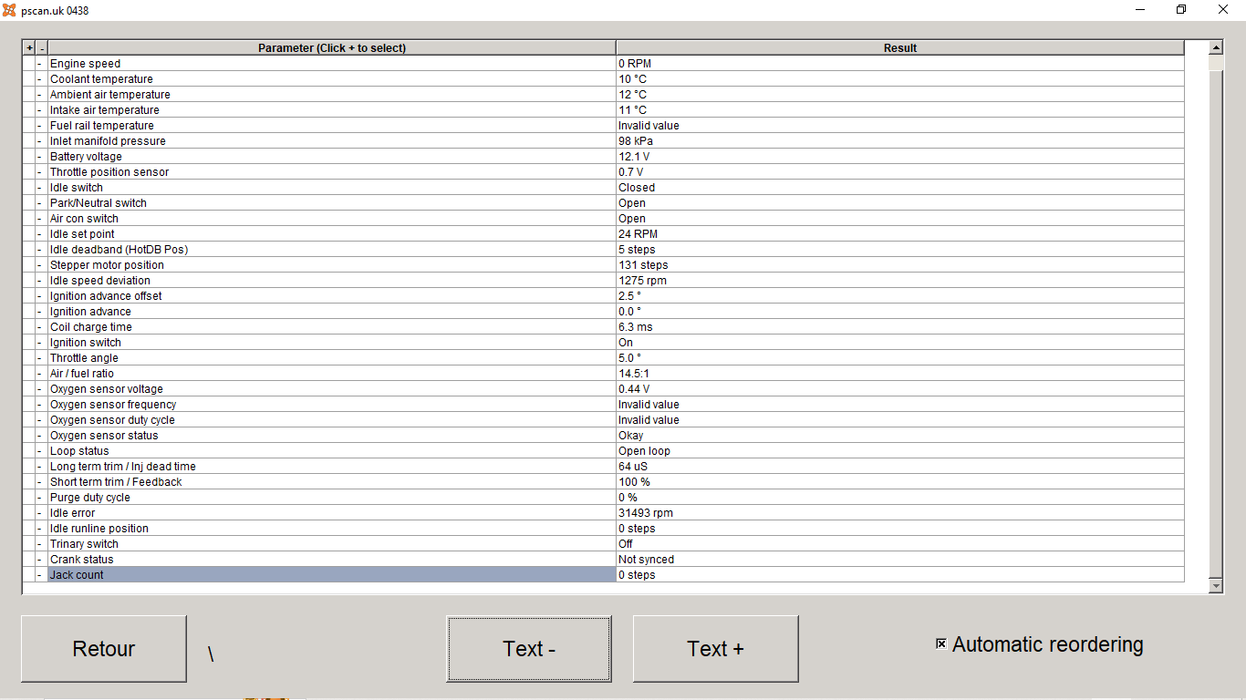Deselect Battery voltage with its minus
The image size is (1246, 700).
pos(41,157)
